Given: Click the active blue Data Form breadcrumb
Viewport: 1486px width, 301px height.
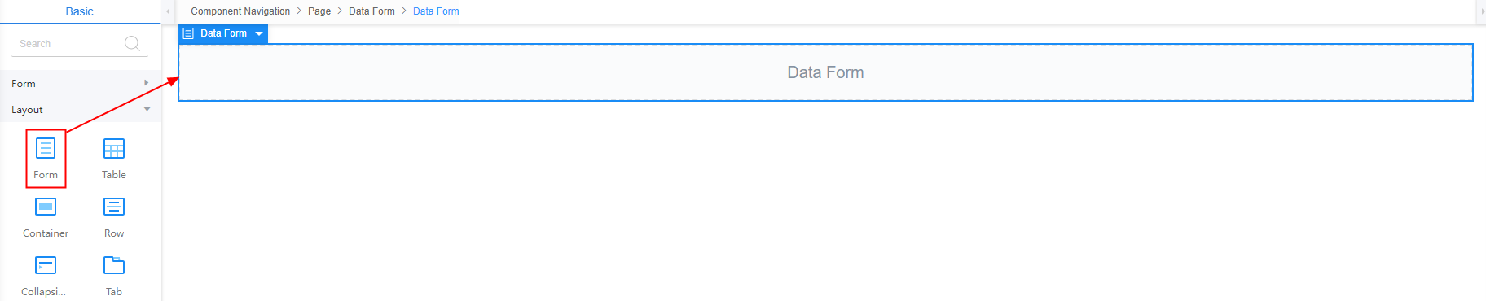Looking at the screenshot, I should click(x=436, y=11).
